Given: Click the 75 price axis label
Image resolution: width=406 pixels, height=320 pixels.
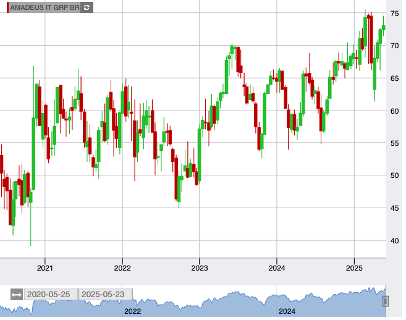Looking at the screenshot, I should point(395,14).
